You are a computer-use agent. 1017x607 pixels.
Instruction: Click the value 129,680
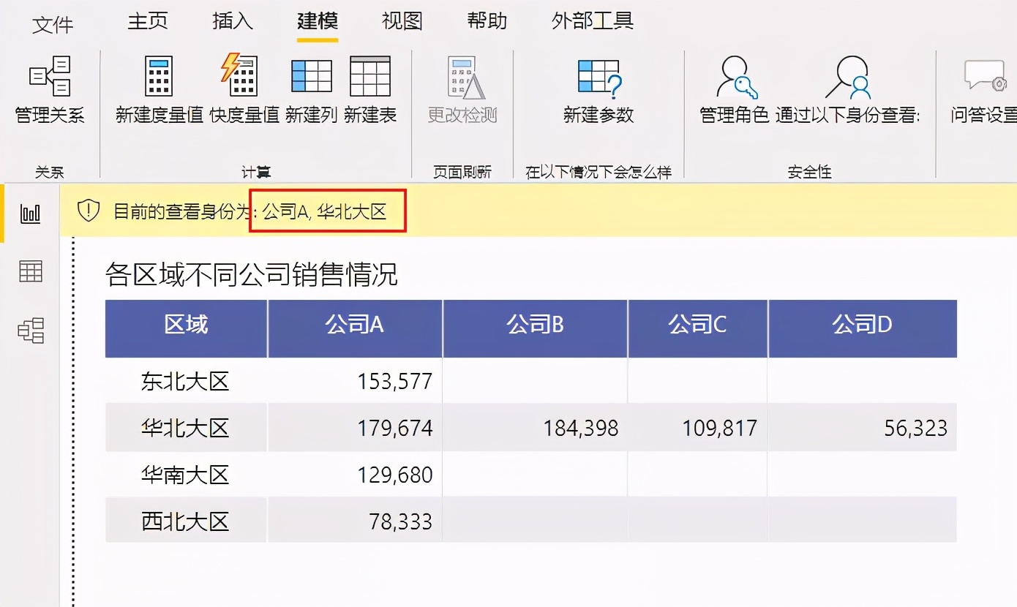point(395,475)
